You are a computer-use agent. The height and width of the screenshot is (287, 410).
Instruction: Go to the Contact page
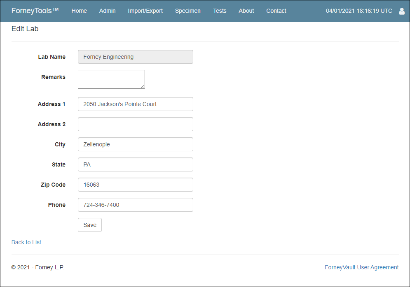tap(276, 11)
